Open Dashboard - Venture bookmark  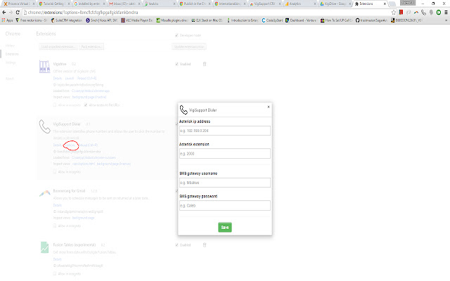click(300, 20)
